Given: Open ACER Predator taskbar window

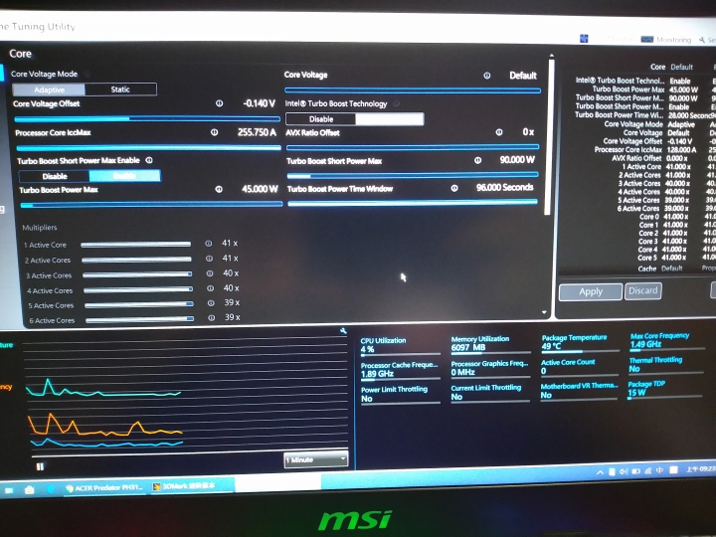Looking at the screenshot, I should tap(104, 488).
